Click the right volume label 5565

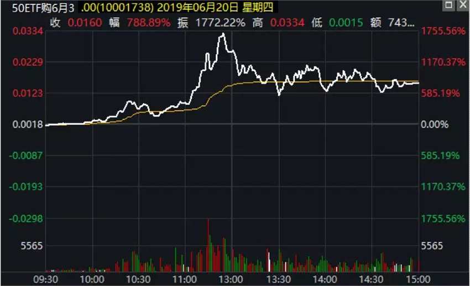coord(432,246)
